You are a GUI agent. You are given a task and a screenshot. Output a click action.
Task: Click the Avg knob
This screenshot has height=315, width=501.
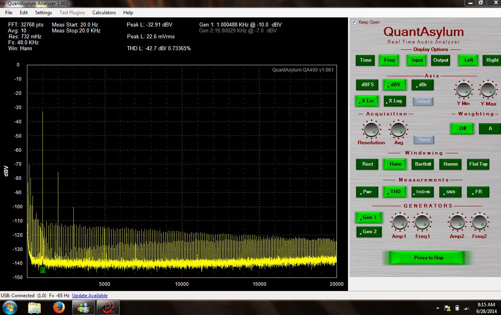398,129
